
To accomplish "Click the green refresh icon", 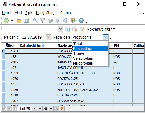I will (x=6, y=21).
